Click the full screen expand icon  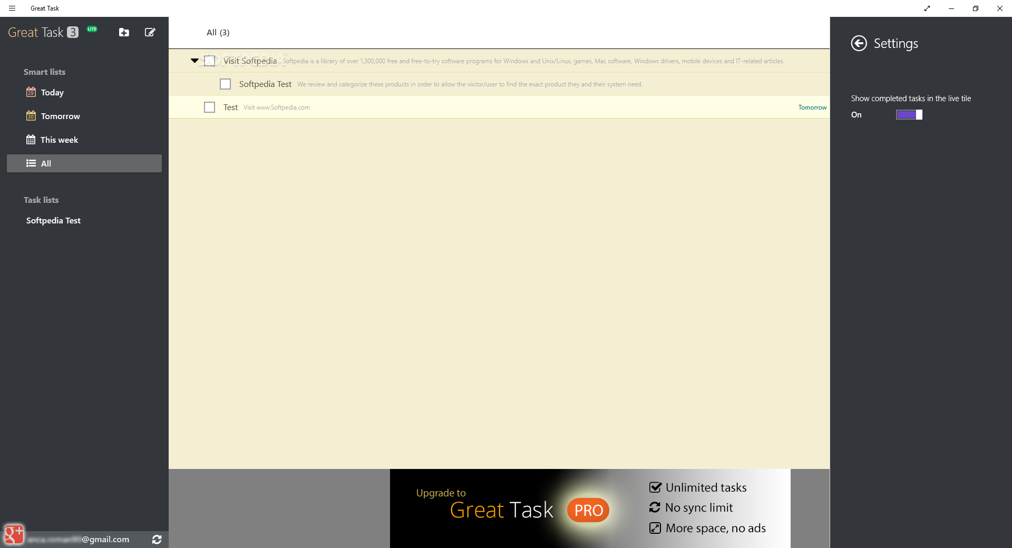tap(927, 8)
